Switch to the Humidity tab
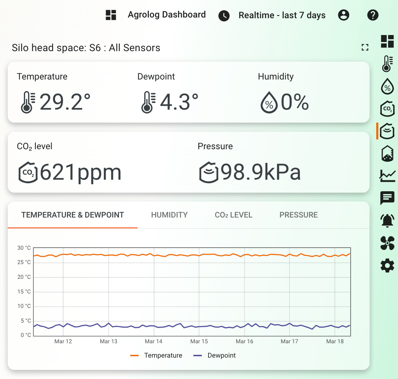Viewport: 398px width, 379px height. (169, 215)
